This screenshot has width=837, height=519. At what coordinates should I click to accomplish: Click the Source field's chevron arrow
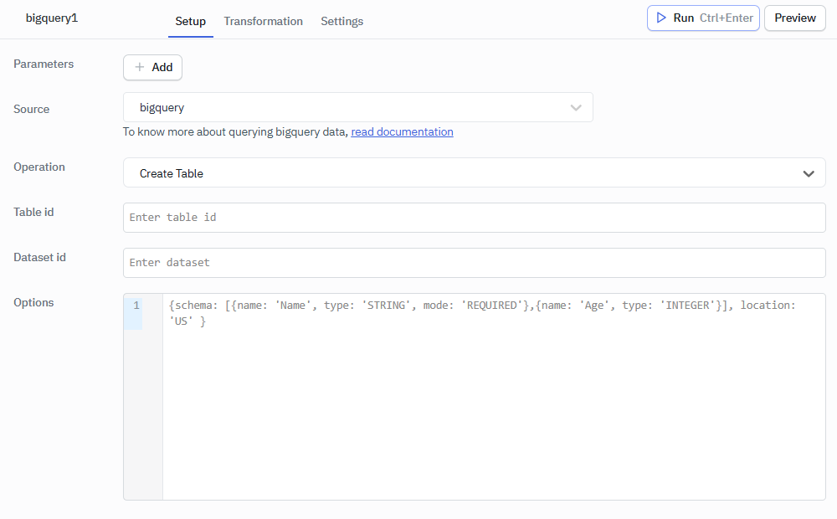576,107
